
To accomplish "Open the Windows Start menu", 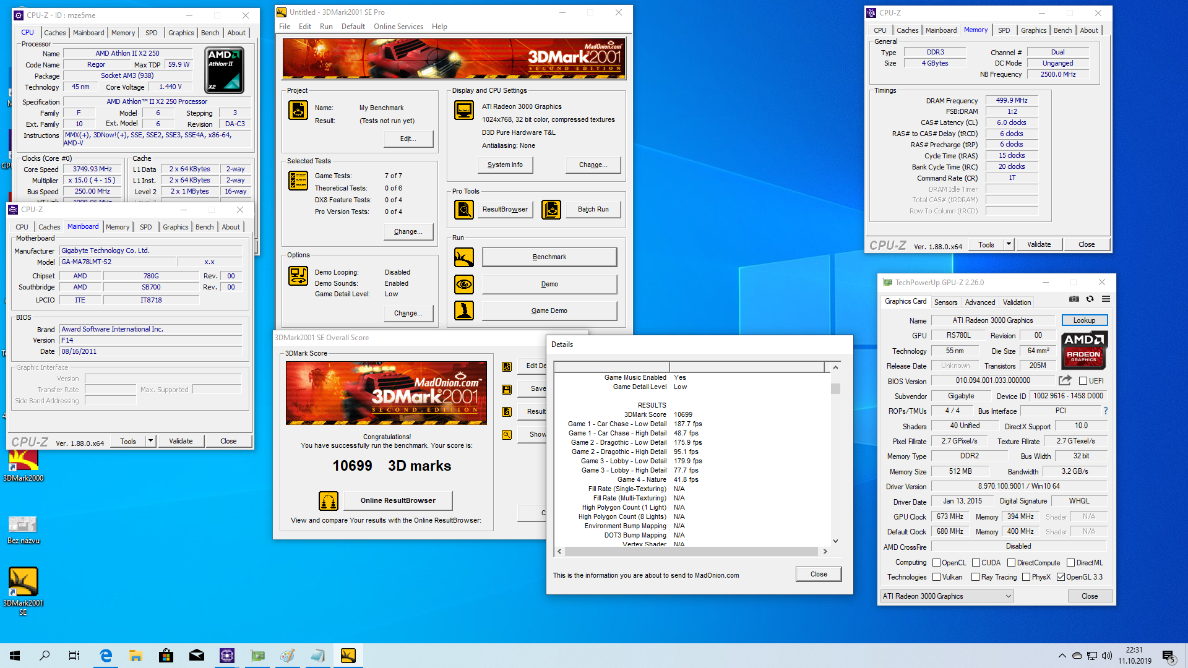I will (x=15, y=656).
